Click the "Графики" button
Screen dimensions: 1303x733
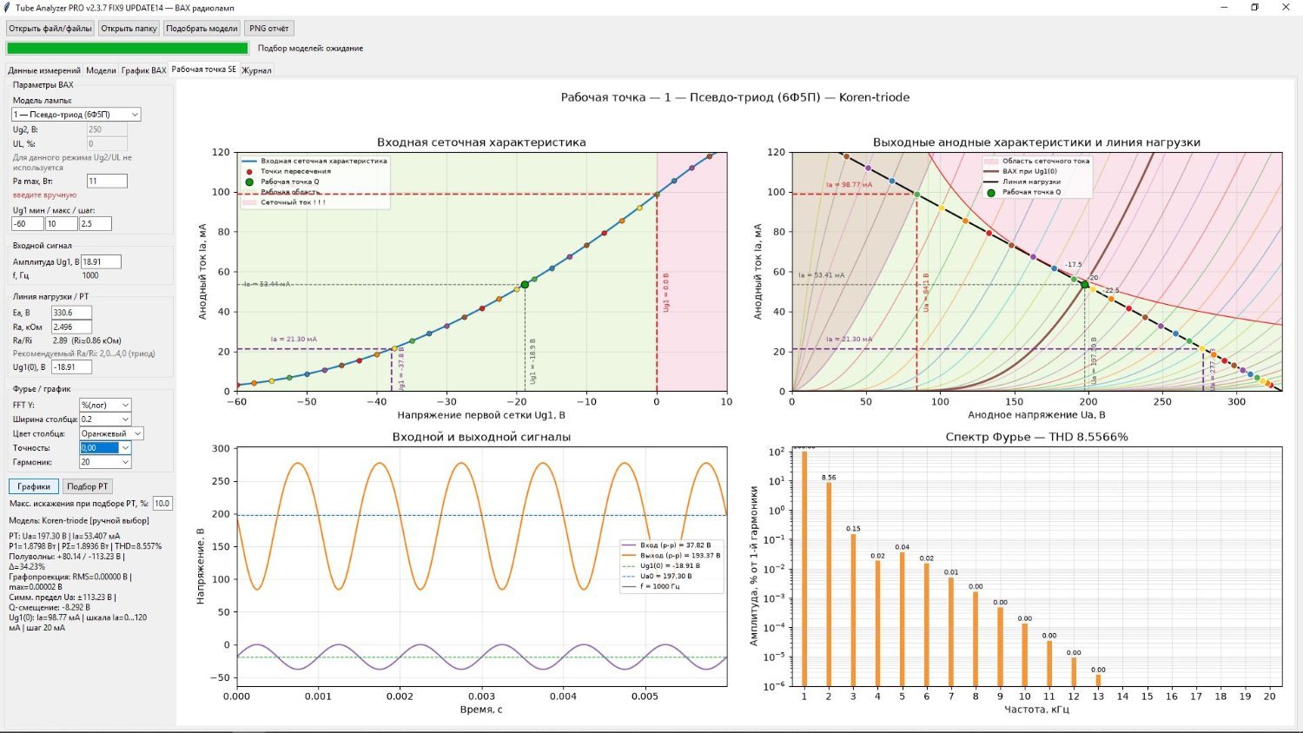pyautogui.click(x=34, y=486)
